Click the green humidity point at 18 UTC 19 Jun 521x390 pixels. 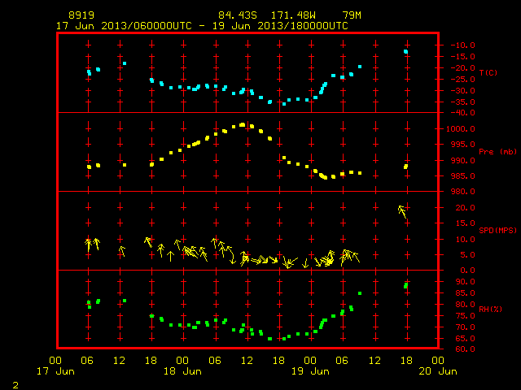(405, 285)
